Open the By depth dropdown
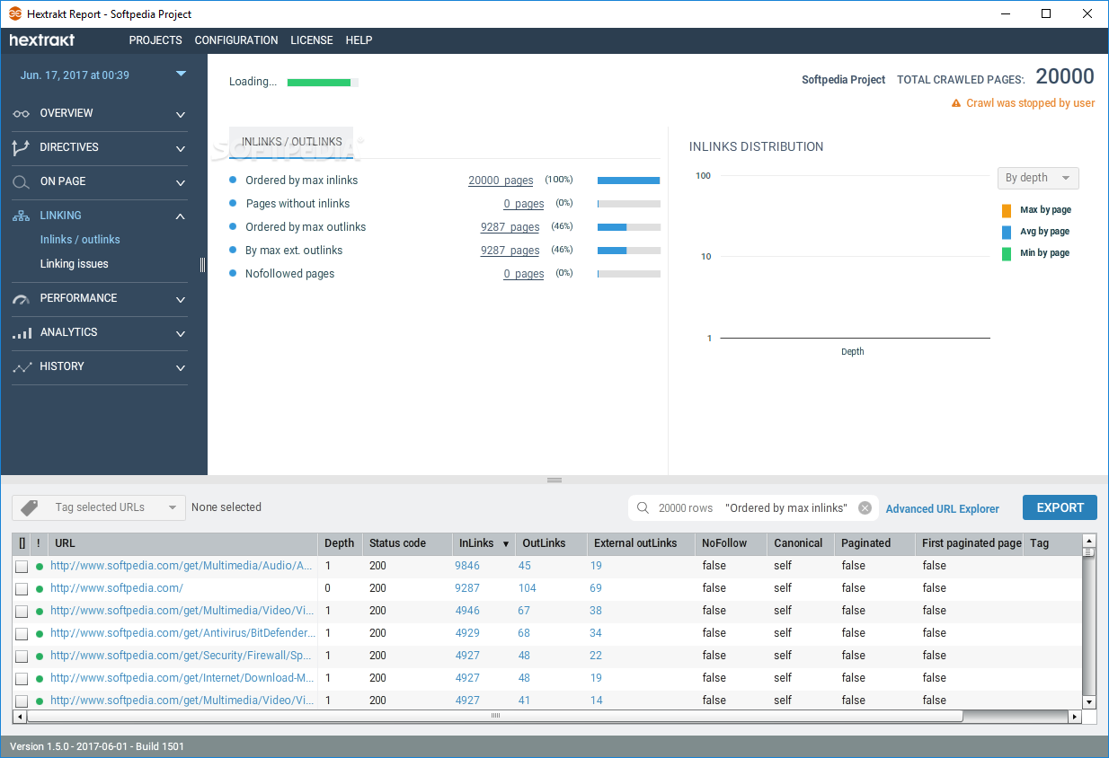The image size is (1109, 758). 1038,178
